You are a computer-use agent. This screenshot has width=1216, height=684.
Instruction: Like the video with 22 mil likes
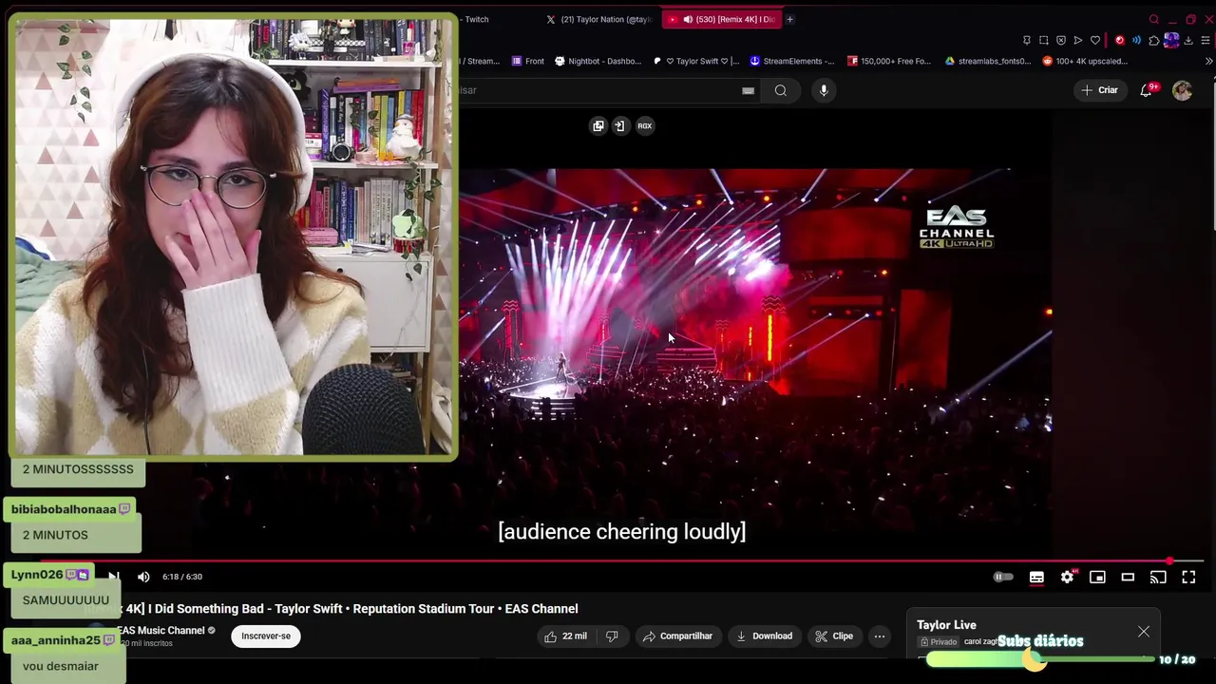click(565, 636)
